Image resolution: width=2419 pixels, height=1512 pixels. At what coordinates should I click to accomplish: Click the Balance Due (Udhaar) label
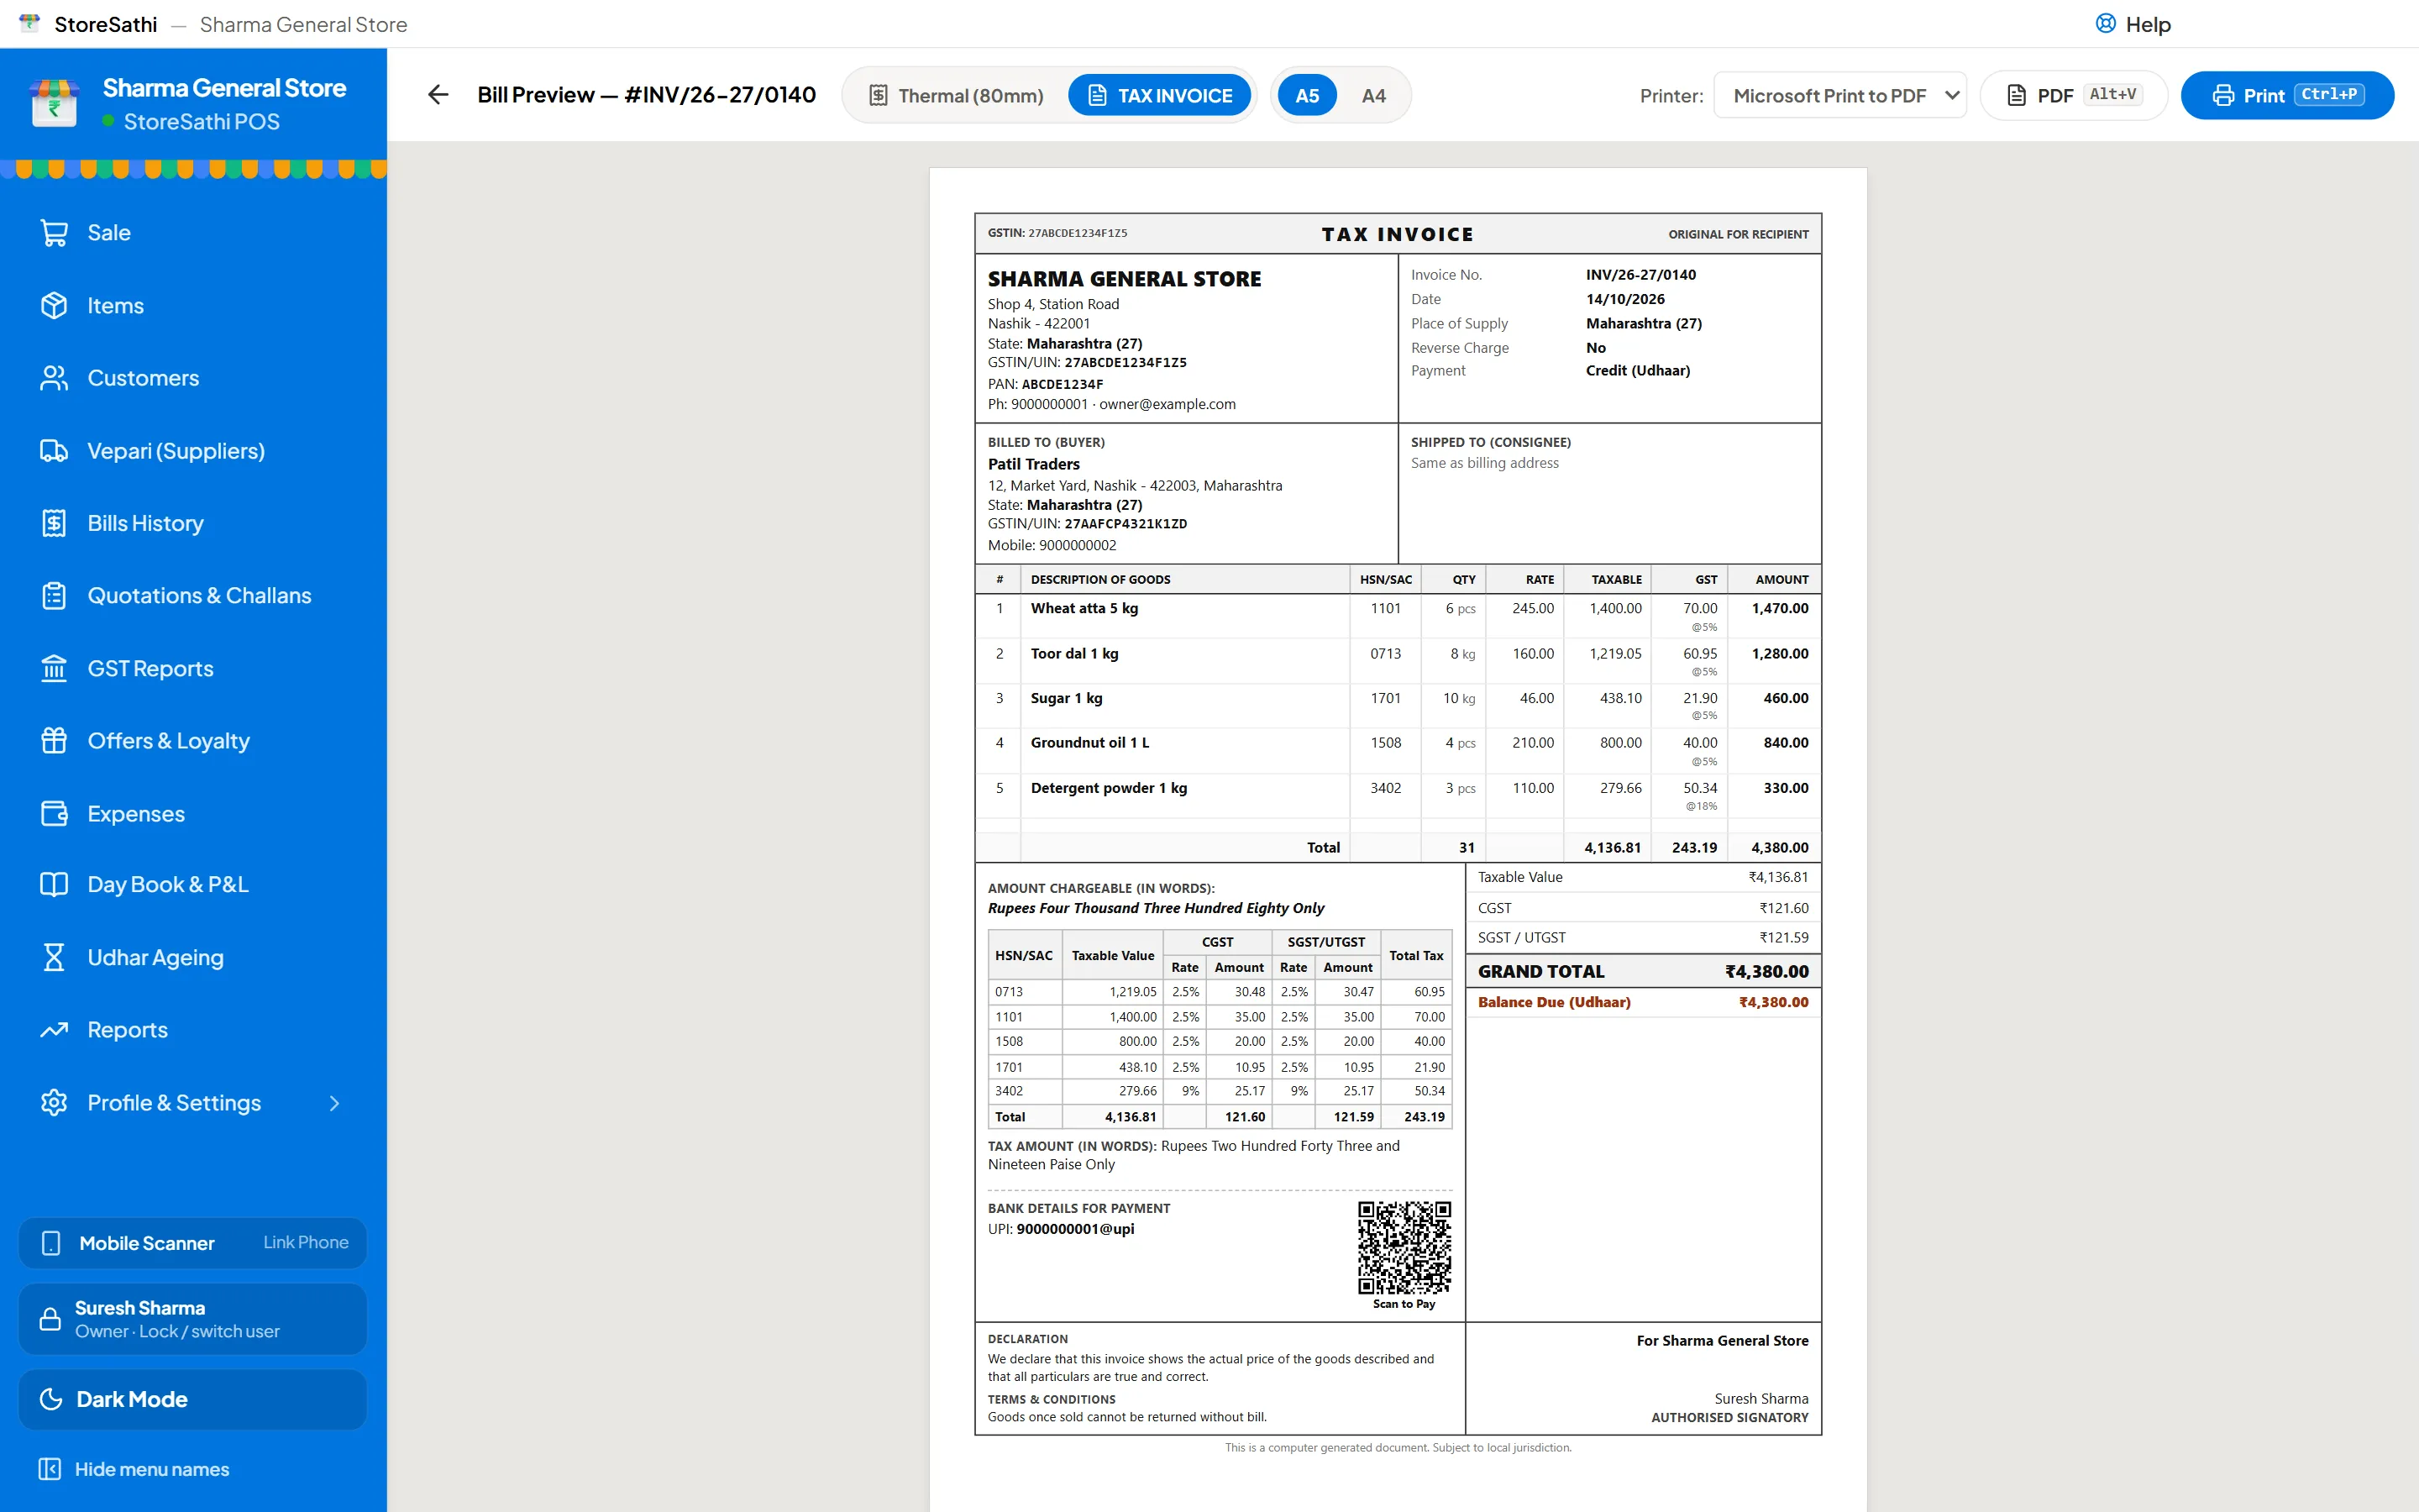(1553, 1002)
